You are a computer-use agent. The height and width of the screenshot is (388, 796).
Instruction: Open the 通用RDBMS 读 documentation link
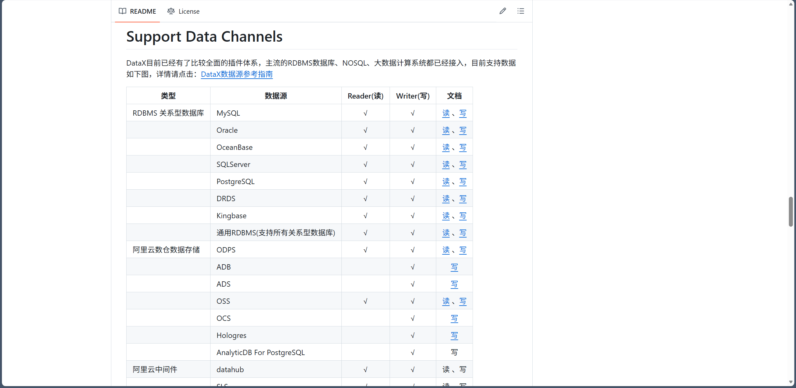click(446, 233)
